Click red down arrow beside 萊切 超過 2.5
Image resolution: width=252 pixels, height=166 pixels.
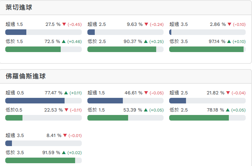pyautogui.click(x=146, y=24)
